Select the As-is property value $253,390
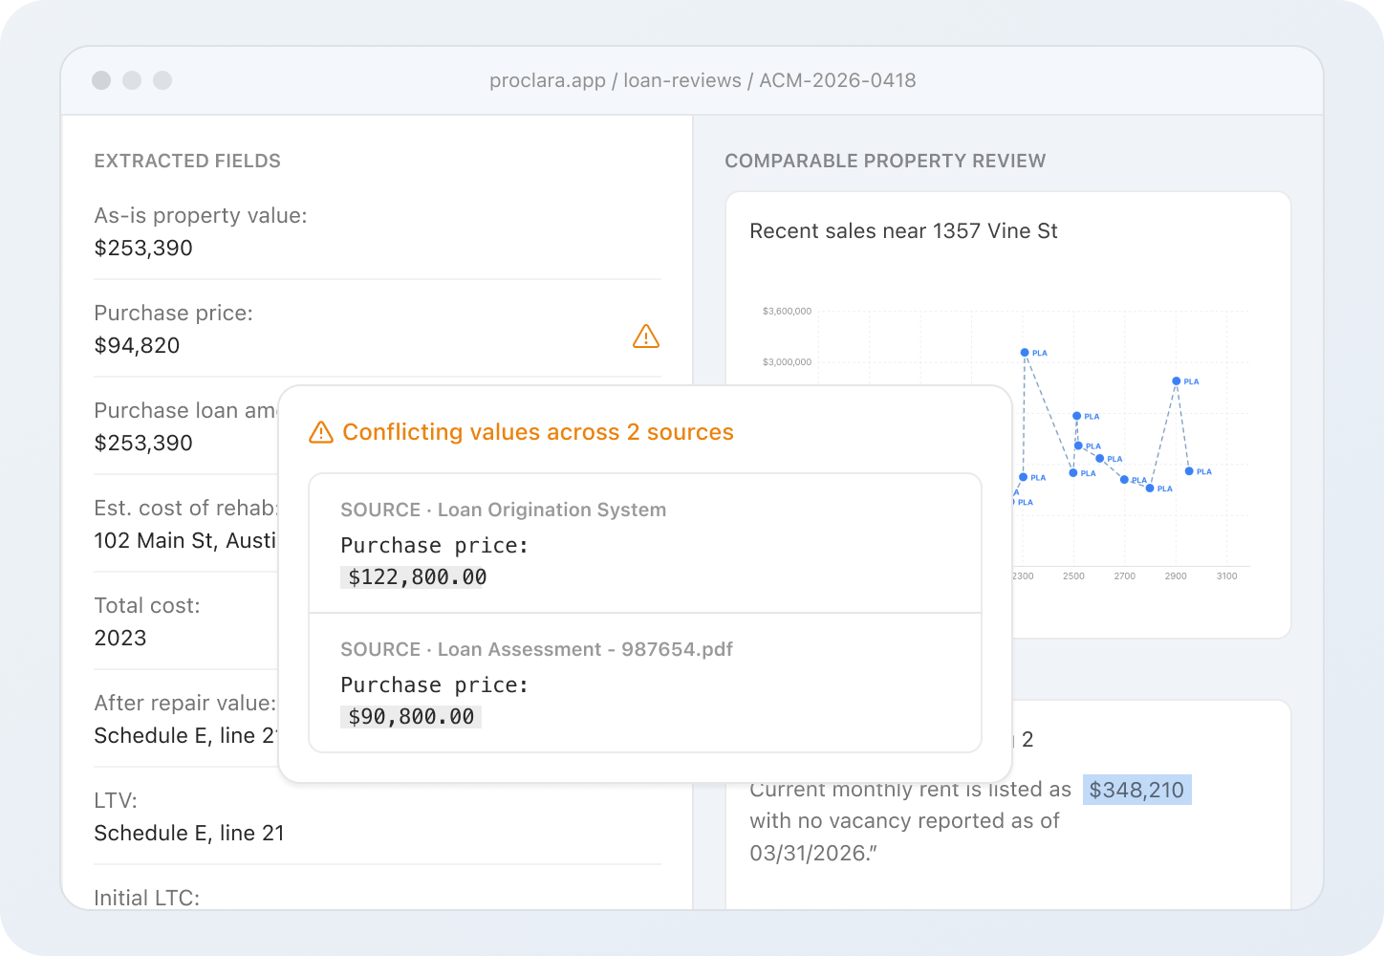Image resolution: width=1384 pixels, height=956 pixels. (143, 248)
